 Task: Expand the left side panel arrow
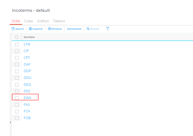tap(10, 122)
